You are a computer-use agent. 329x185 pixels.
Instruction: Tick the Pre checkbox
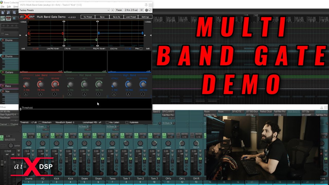[x=141, y=49]
